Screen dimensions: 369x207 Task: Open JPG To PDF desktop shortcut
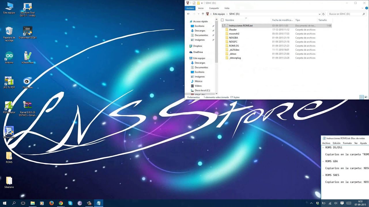9,83
